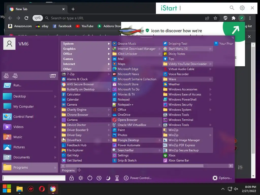260x195 pixels.
Task: Reload the browser page
Action: tap(26, 18)
